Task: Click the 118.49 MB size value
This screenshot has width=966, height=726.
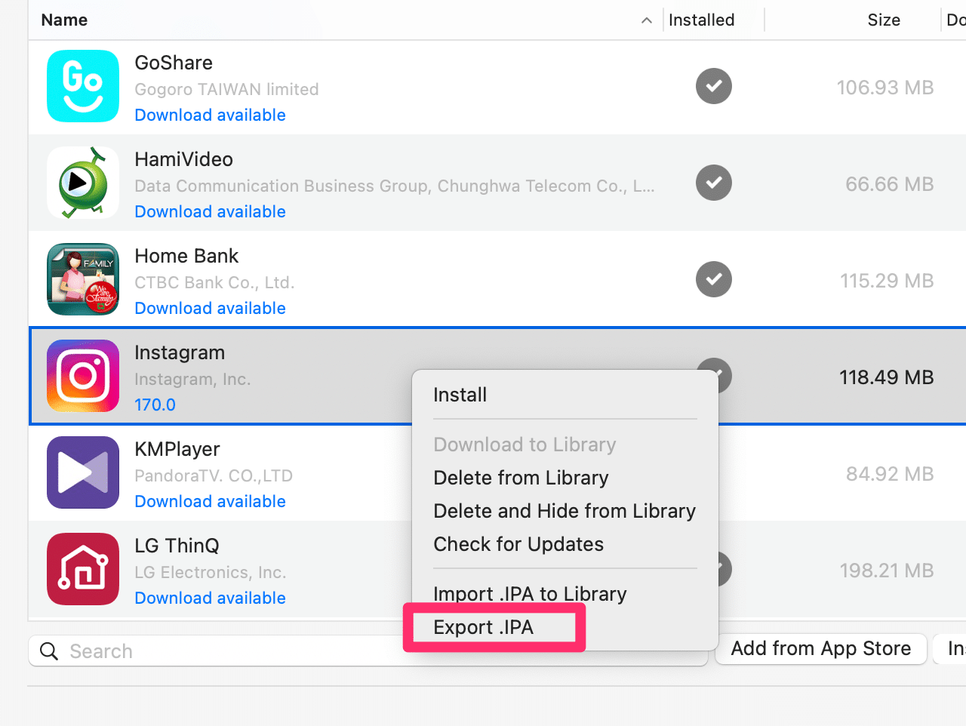Action: (887, 377)
